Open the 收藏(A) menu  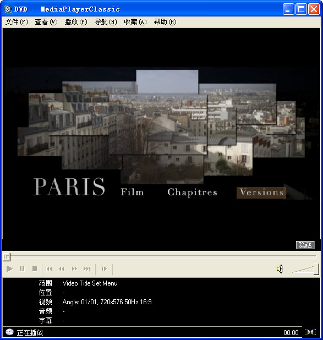pyautogui.click(x=135, y=22)
